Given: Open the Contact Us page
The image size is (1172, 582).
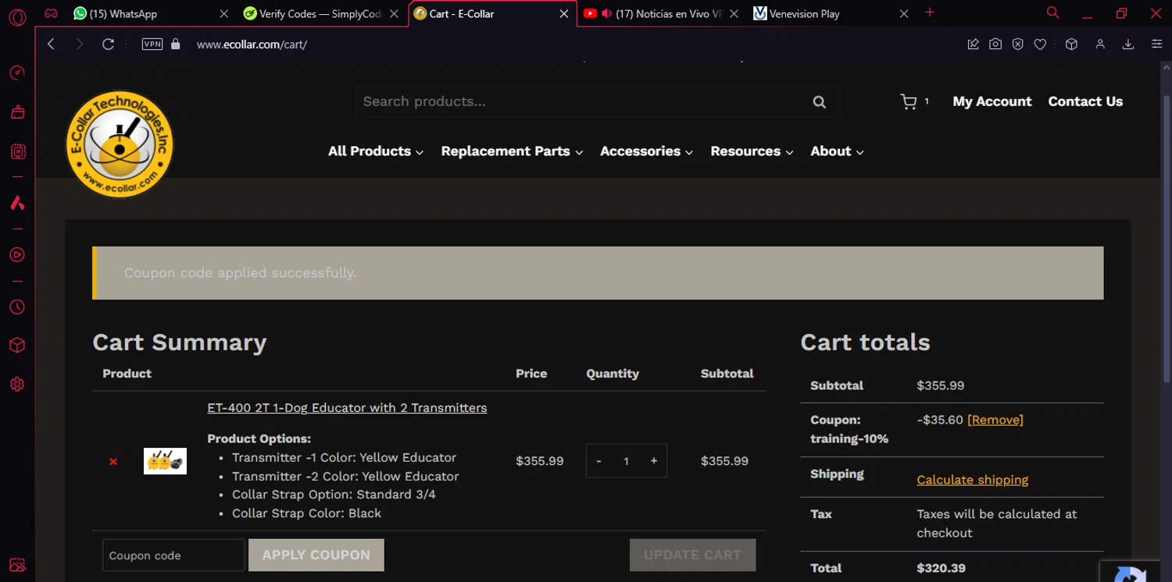Looking at the screenshot, I should pos(1085,101).
